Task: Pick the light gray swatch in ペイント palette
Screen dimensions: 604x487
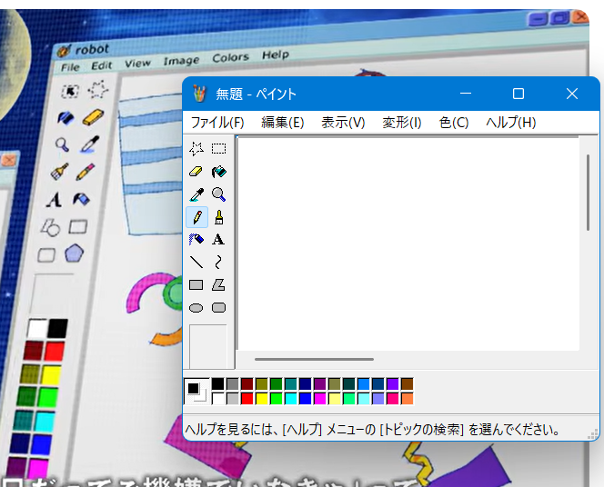Action: pos(232,399)
